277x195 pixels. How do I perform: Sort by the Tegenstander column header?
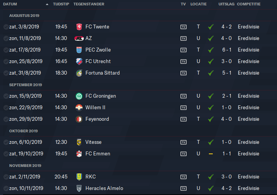click(89, 4)
